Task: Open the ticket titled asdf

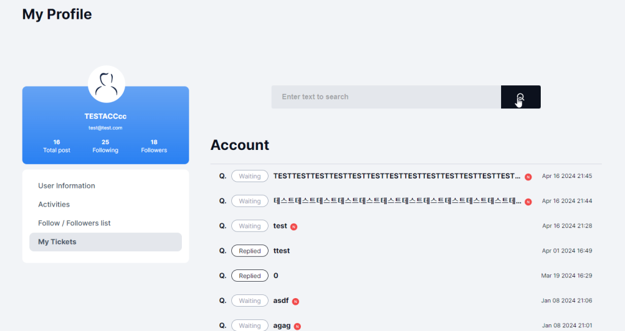Action: [x=281, y=301]
